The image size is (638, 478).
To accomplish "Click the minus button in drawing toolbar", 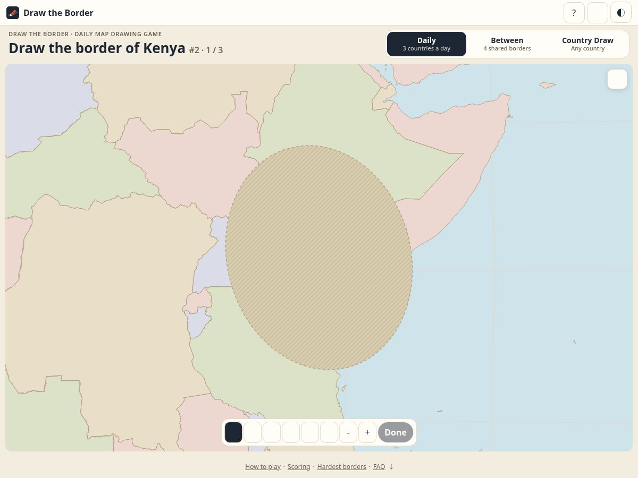I will [x=348, y=432].
